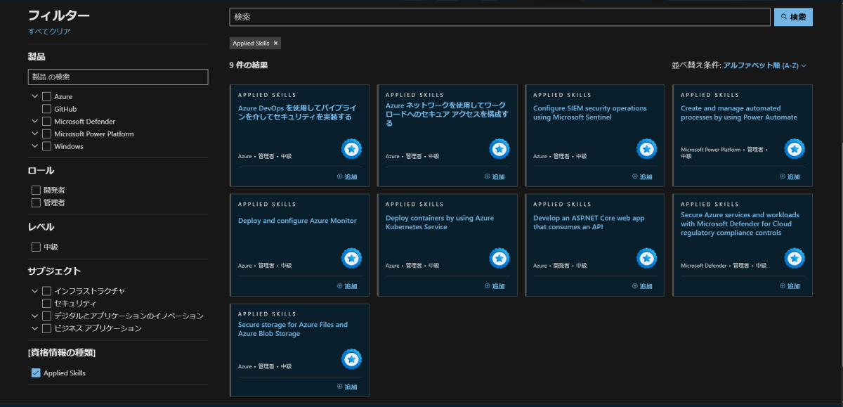Open the アルファベット順 (A-Z) sort dropdown
The image size is (843, 407).
764,65
